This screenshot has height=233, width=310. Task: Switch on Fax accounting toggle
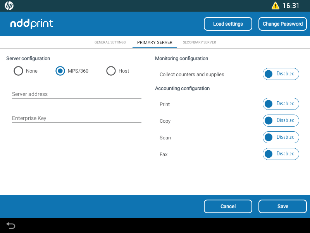[x=281, y=154]
